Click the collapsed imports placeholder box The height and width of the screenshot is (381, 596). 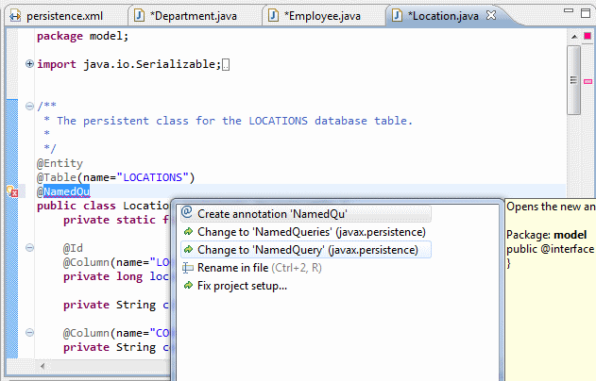[x=226, y=65]
